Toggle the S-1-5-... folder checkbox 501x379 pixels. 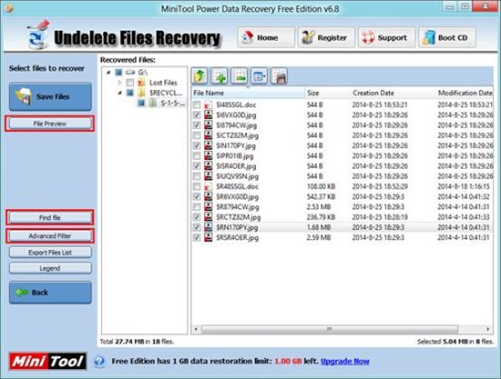click(x=141, y=103)
